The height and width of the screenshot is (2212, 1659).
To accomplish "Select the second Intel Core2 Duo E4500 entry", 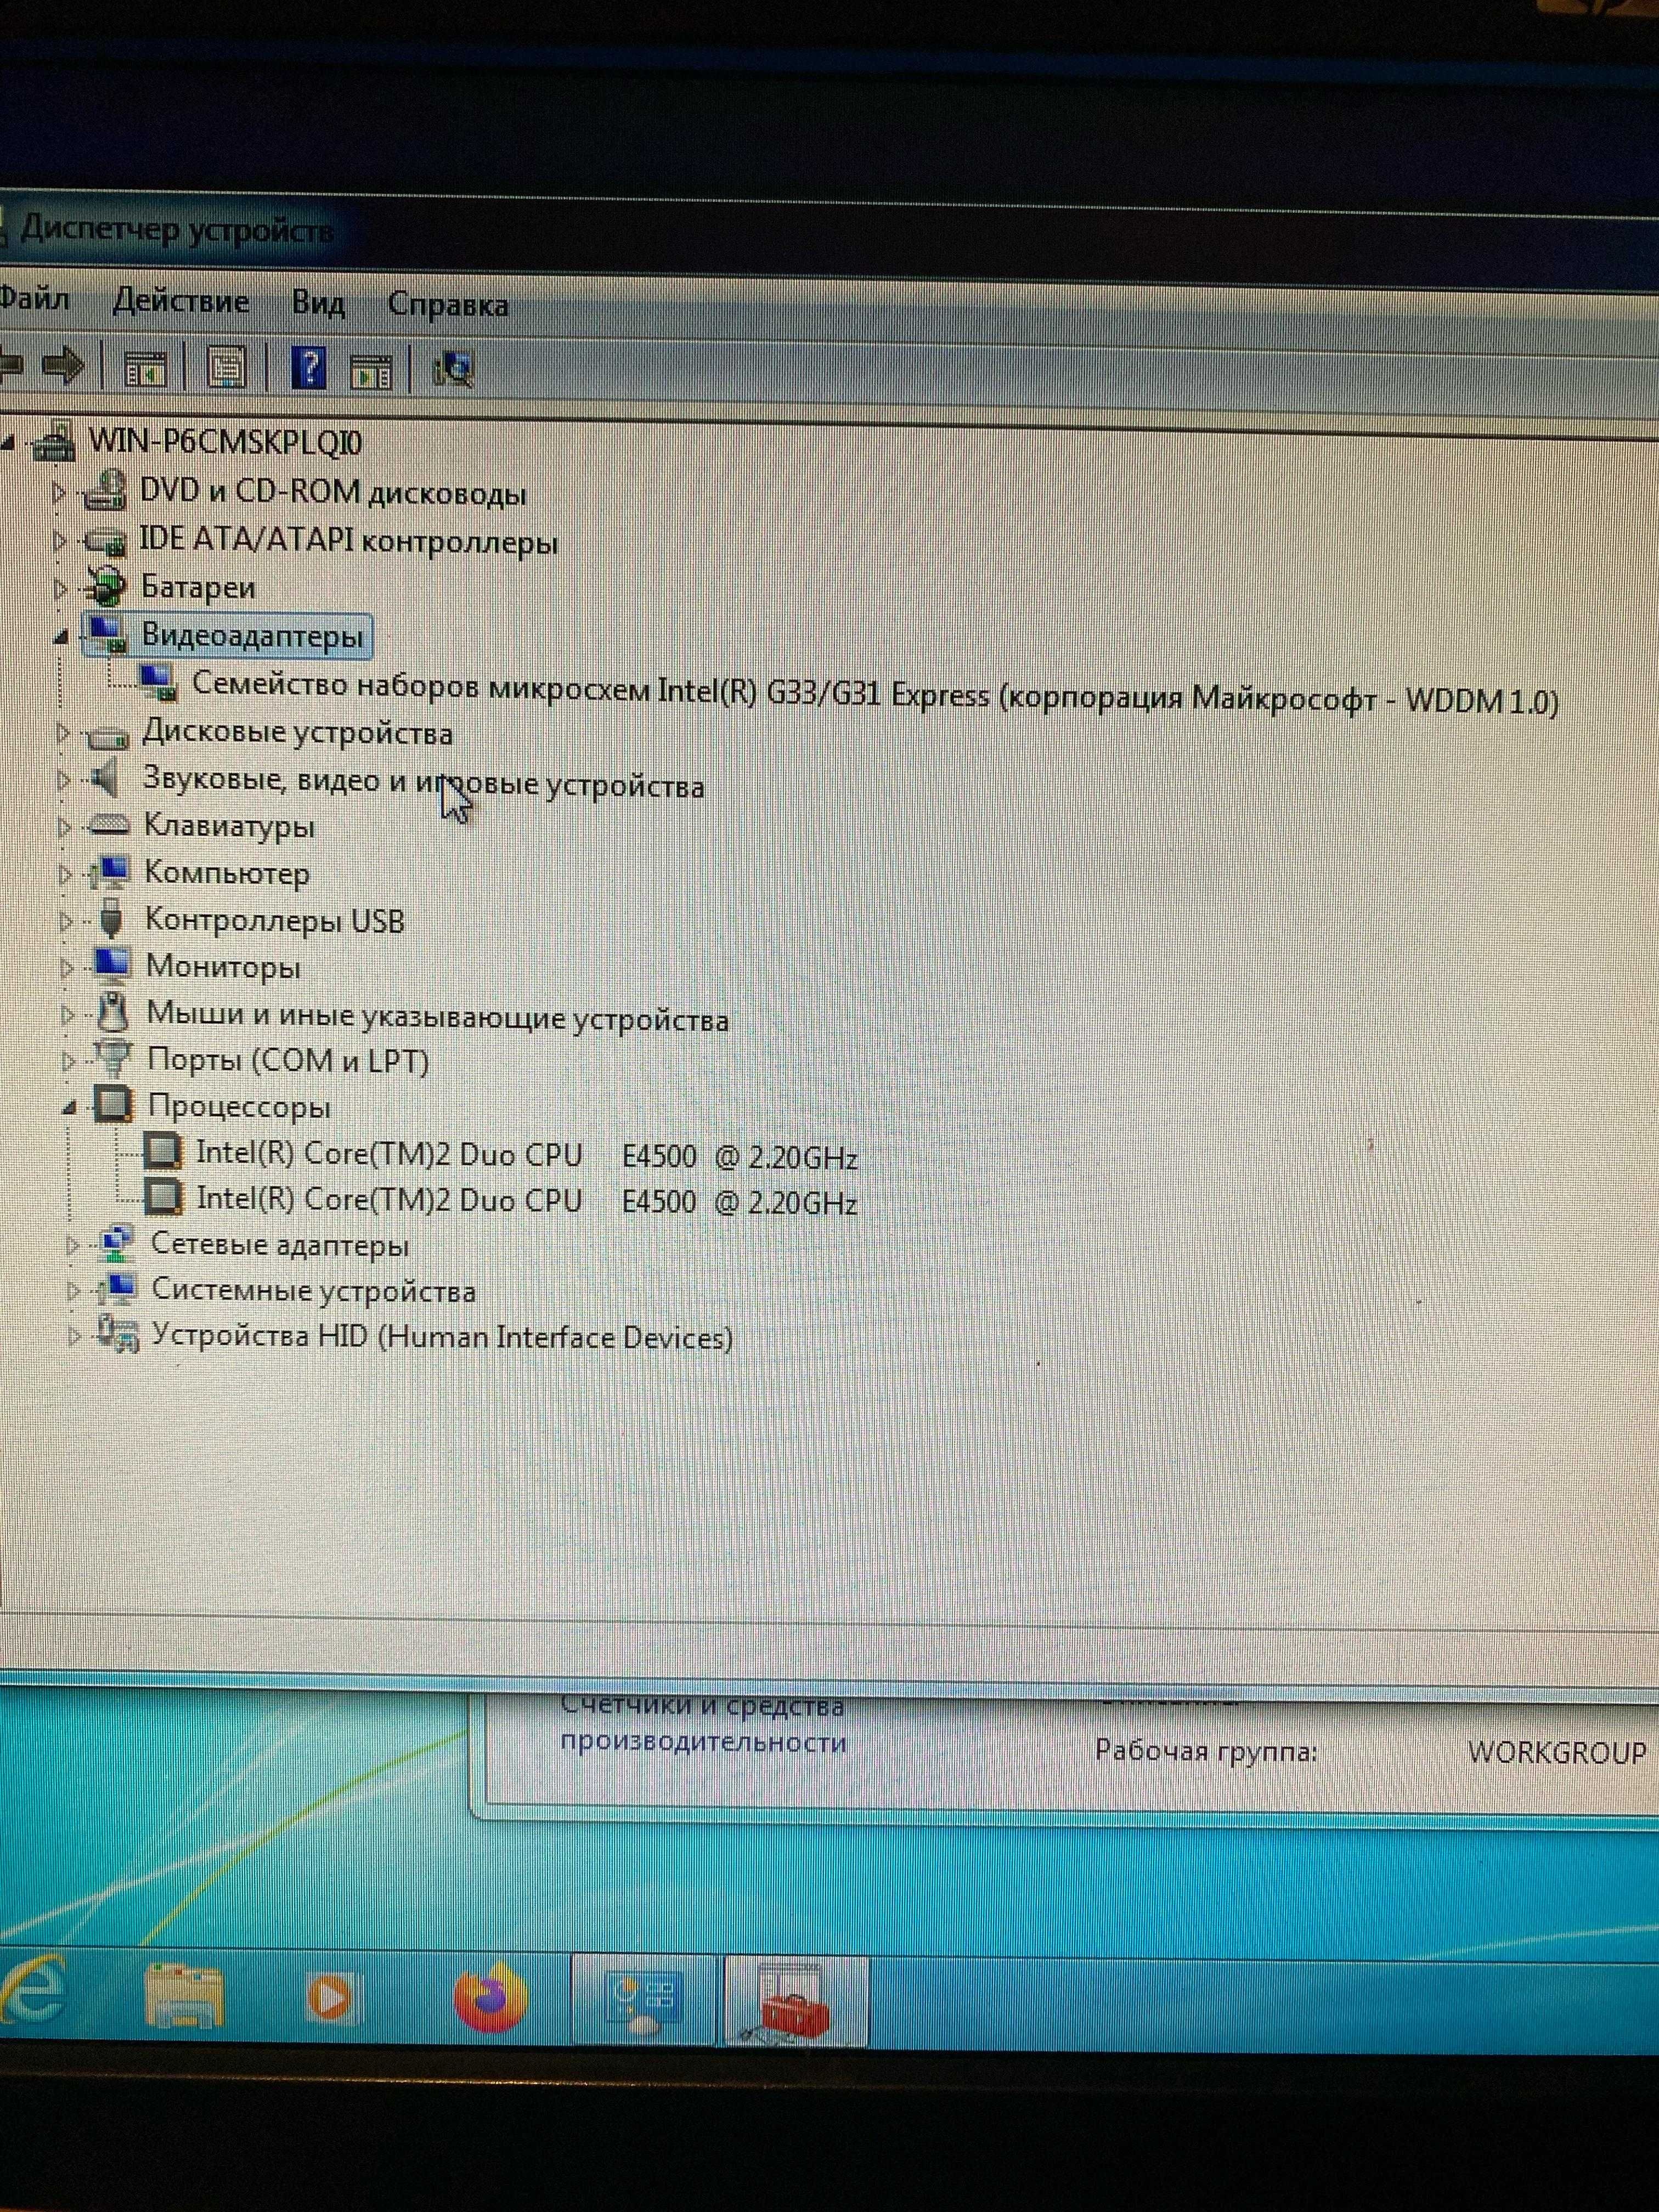I will [x=527, y=1201].
